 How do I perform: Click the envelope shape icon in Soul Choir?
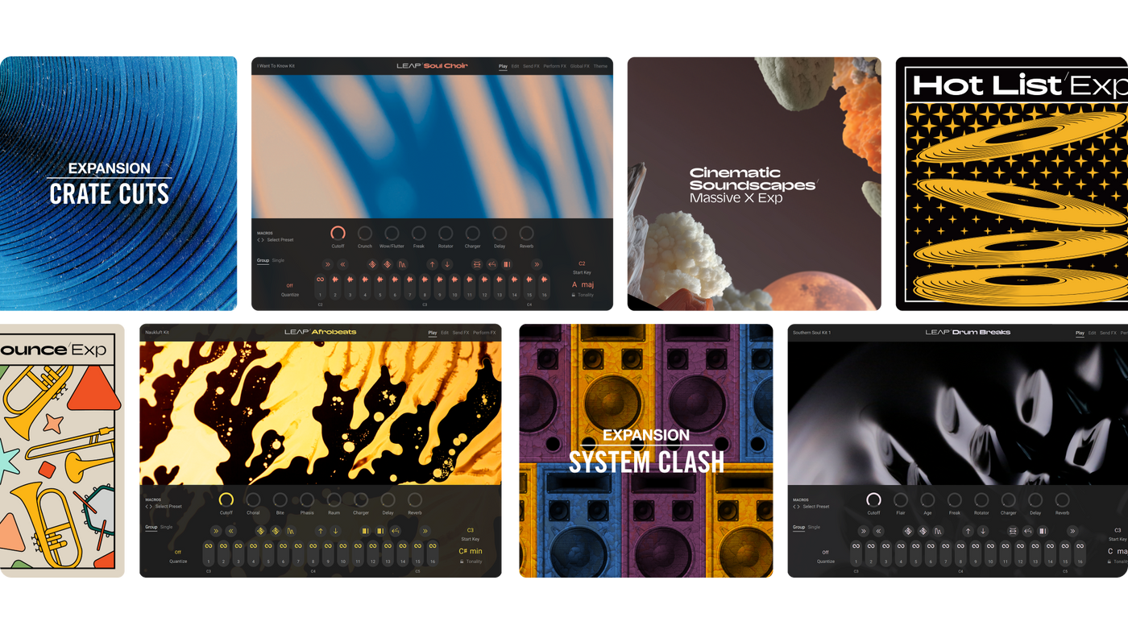402,264
